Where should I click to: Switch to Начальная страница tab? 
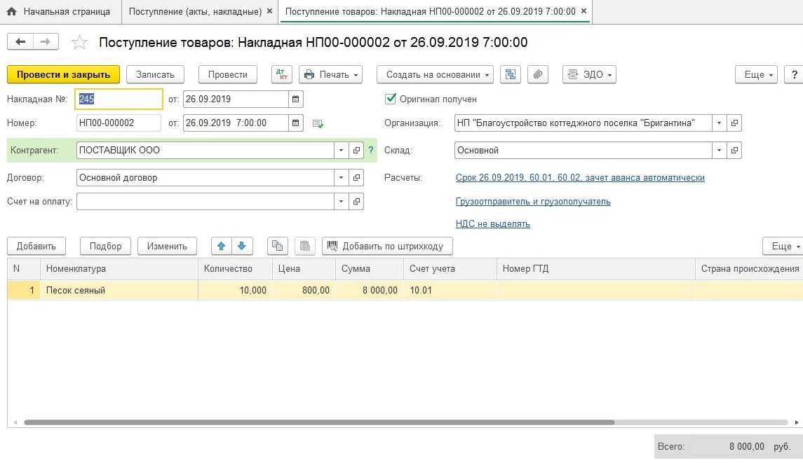point(60,12)
